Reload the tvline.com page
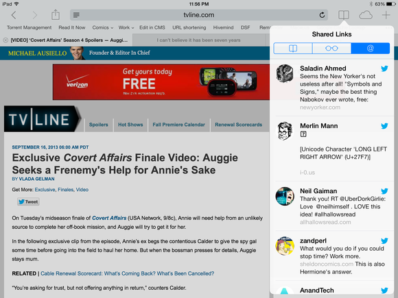 [322, 15]
